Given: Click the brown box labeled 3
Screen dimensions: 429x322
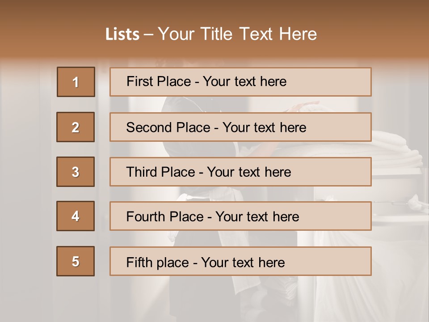Looking at the screenshot, I should click(76, 172).
